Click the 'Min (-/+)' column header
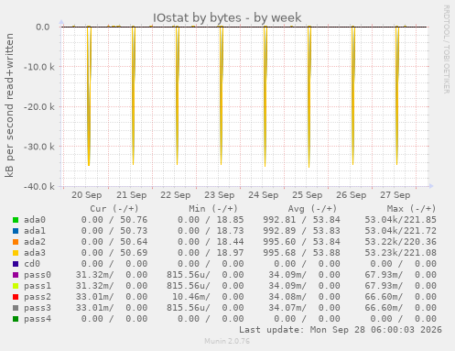 pyautogui.click(x=213, y=209)
